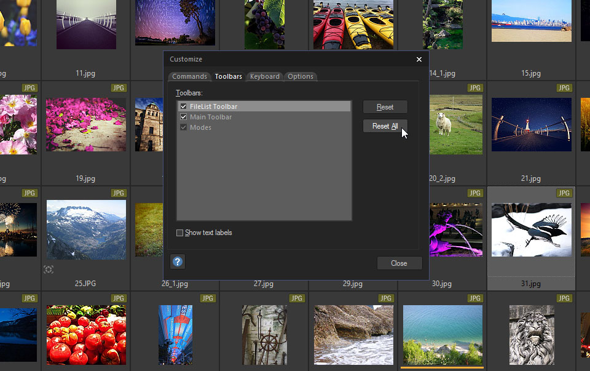This screenshot has height=371, width=590.
Task: Select the 30.jpg purple fountain thumbnail
Action: pos(456,229)
